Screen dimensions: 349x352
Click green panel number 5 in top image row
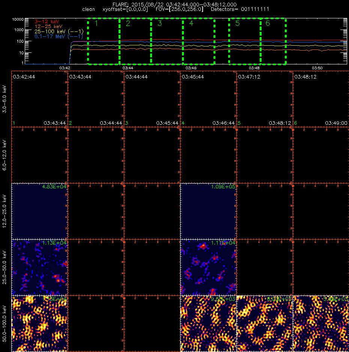tap(239, 123)
